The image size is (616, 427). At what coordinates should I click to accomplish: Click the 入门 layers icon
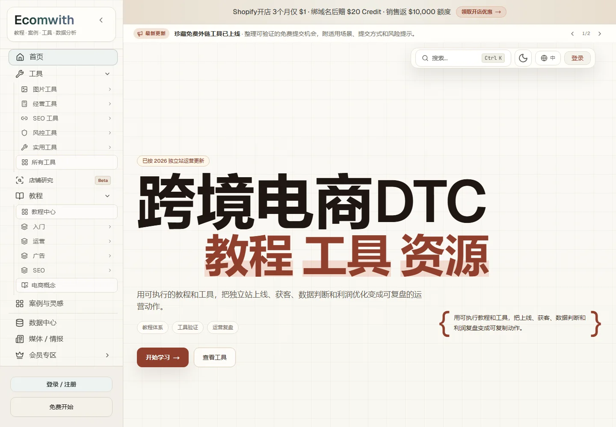pos(24,227)
